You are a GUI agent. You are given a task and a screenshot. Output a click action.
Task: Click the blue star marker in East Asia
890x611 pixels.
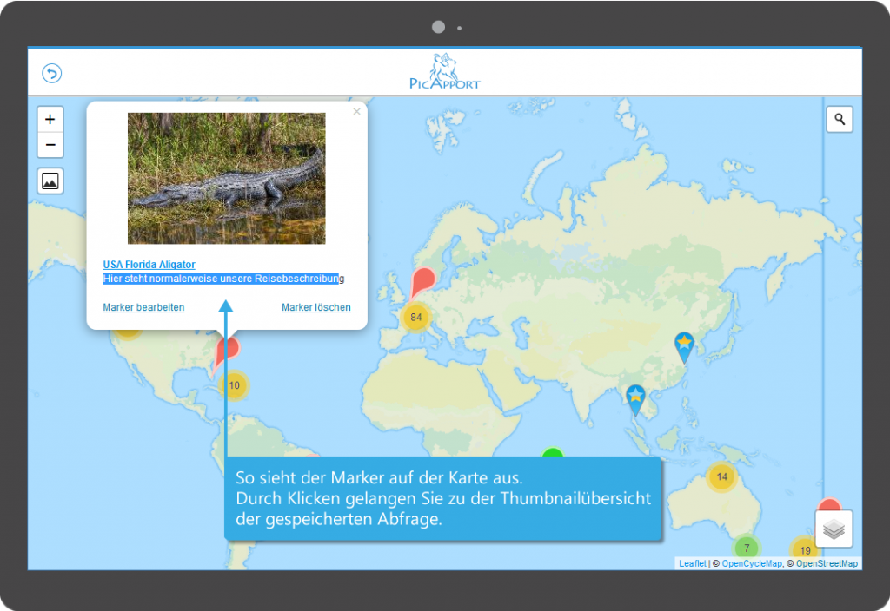685,345
